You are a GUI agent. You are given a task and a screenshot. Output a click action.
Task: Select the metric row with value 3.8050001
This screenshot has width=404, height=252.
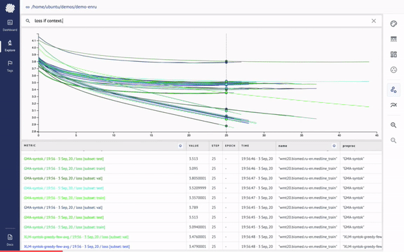(201, 179)
